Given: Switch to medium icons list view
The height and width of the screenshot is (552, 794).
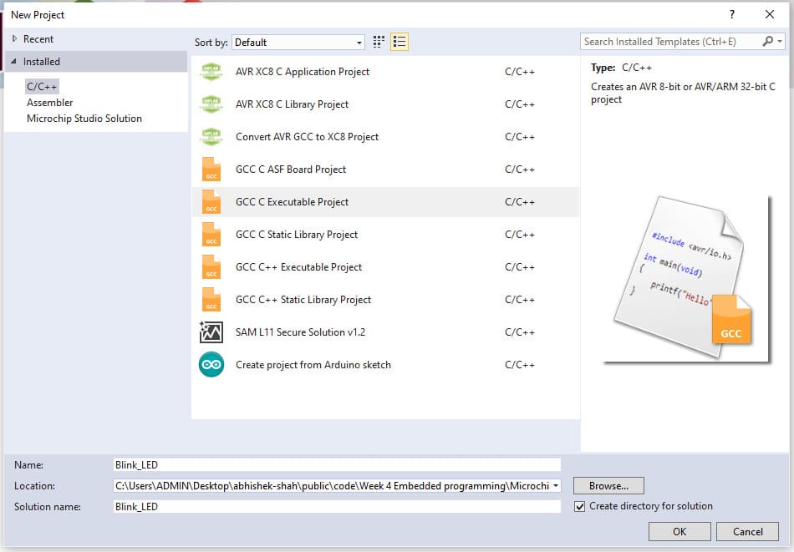Looking at the screenshot, I should tap(400, 42).
